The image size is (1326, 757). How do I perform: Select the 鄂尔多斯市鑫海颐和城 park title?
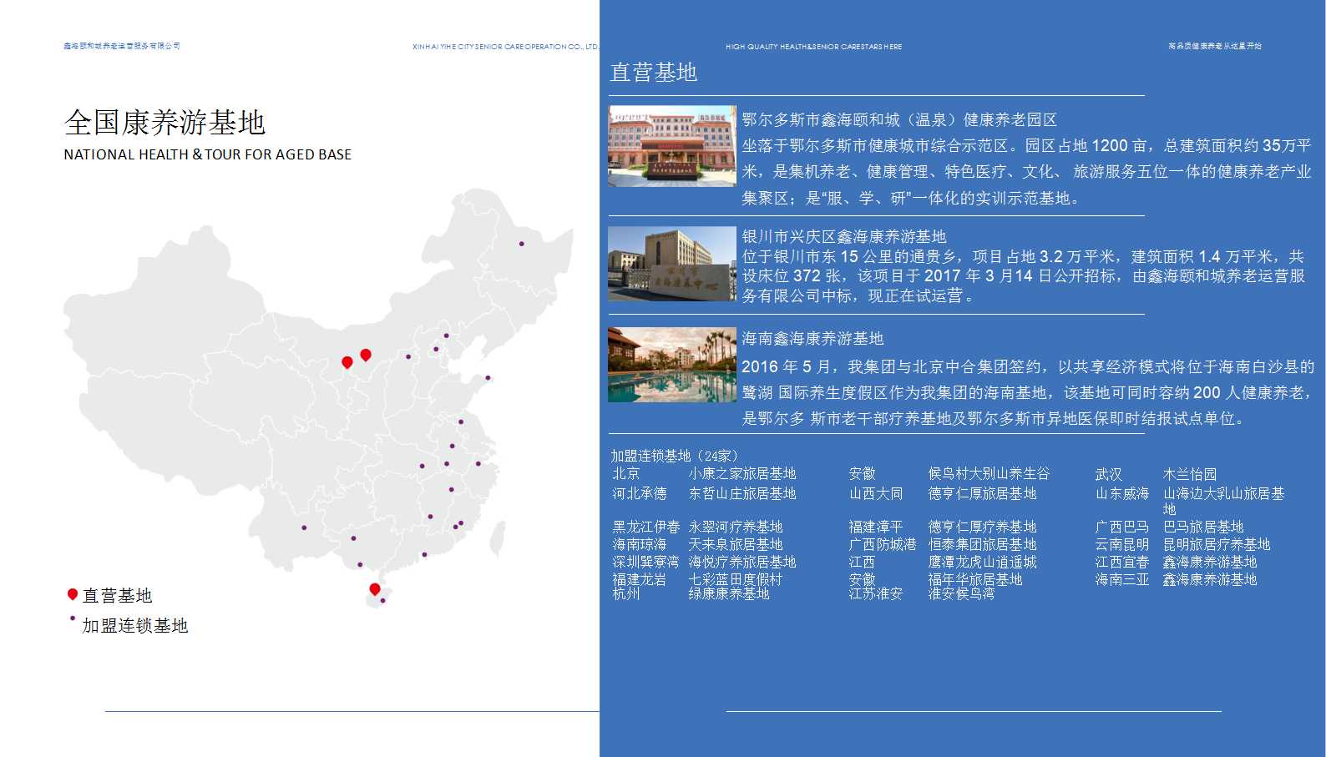pos(899,119)
